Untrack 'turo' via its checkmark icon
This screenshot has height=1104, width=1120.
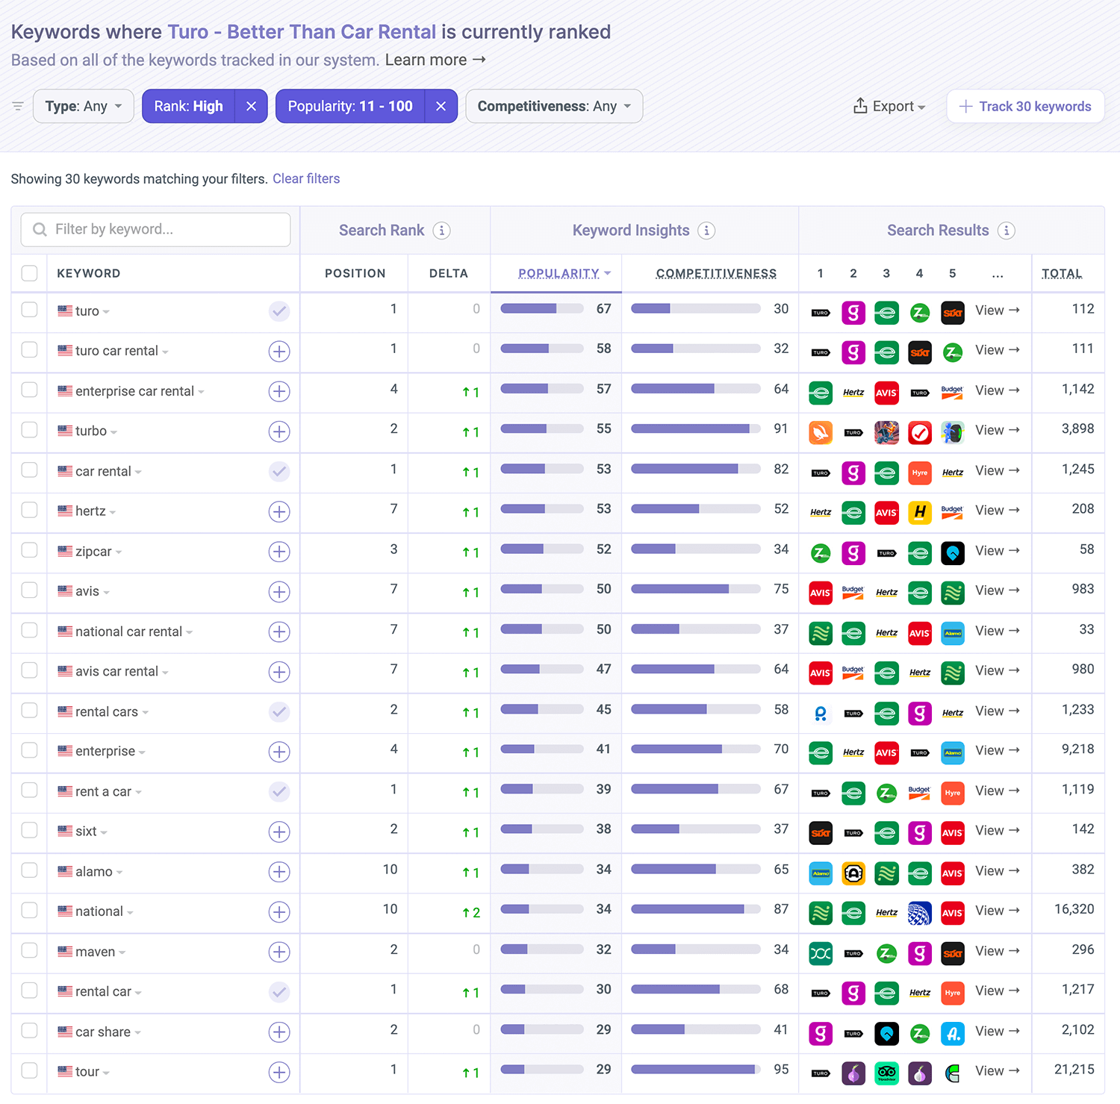(x=279, y=311)
